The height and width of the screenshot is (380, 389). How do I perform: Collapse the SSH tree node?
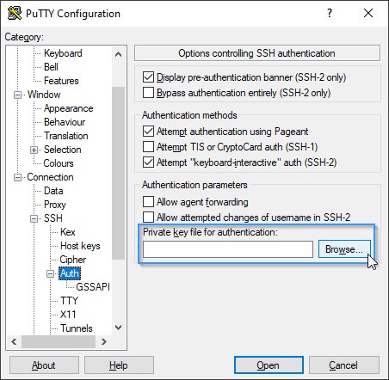click(x=34, y=218)
